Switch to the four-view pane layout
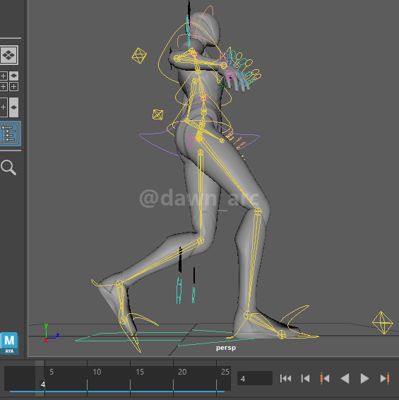Viewport: 399px width, 400px height. pyautogui.click(x=8, y=81)
